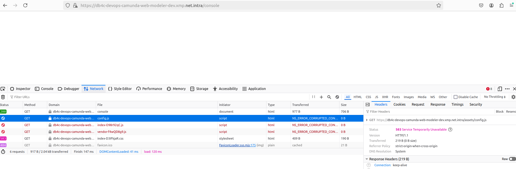The width and height of the screenshot is (516, 169).
Task: Show the Cookies details tab
Action: click(x=399, y=105)
